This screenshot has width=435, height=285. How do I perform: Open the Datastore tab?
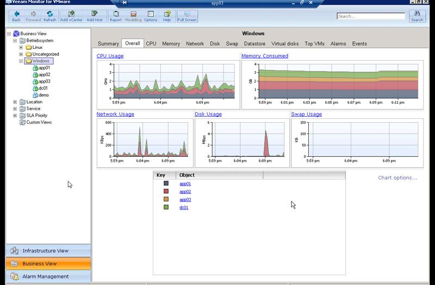point(254,43)
